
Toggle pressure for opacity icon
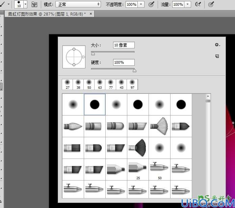click(x=151, y=4)
